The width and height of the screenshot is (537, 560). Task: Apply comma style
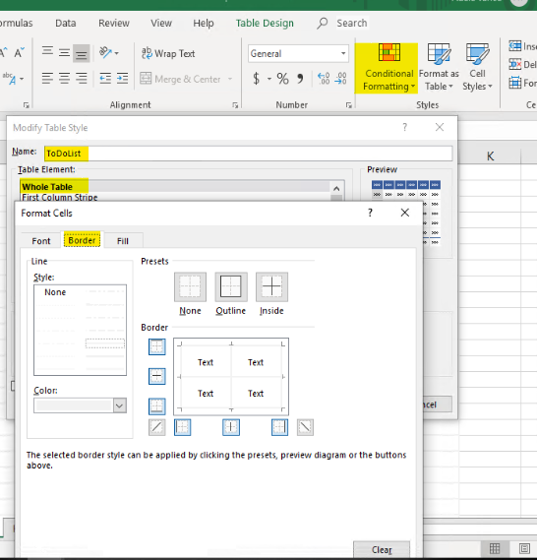pyautogui.click(x=300, y=78)
